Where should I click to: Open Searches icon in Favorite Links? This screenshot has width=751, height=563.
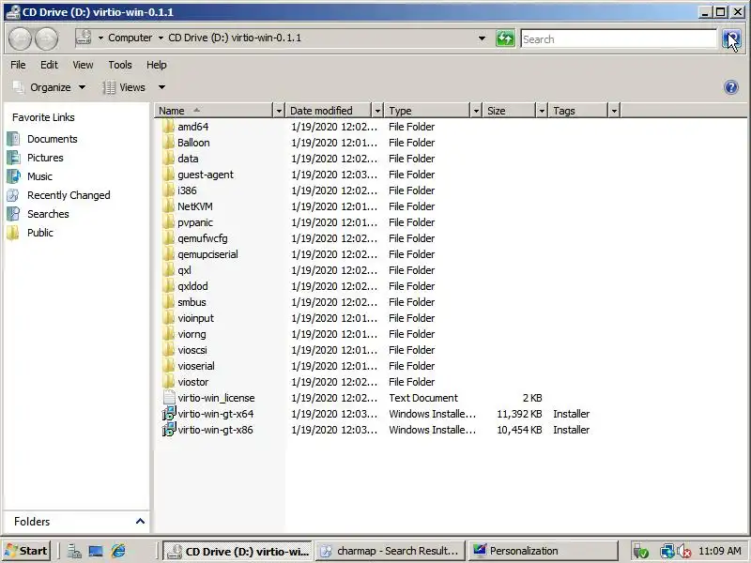(13, 214)
